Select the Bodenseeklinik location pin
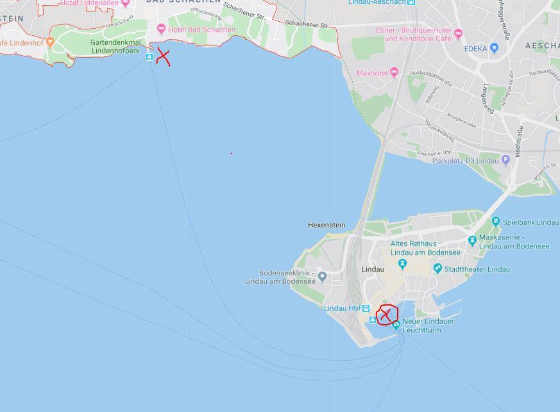The width and height of the screenshot is (560, 412). (322, 276)
